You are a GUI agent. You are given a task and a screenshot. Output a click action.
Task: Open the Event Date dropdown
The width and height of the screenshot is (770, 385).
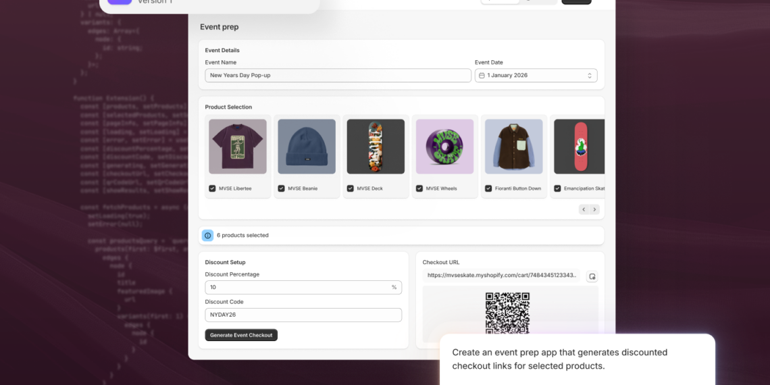point(589,76)
